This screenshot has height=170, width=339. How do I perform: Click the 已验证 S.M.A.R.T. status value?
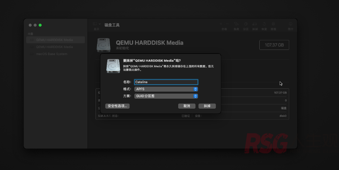click(x=186, y=116)
